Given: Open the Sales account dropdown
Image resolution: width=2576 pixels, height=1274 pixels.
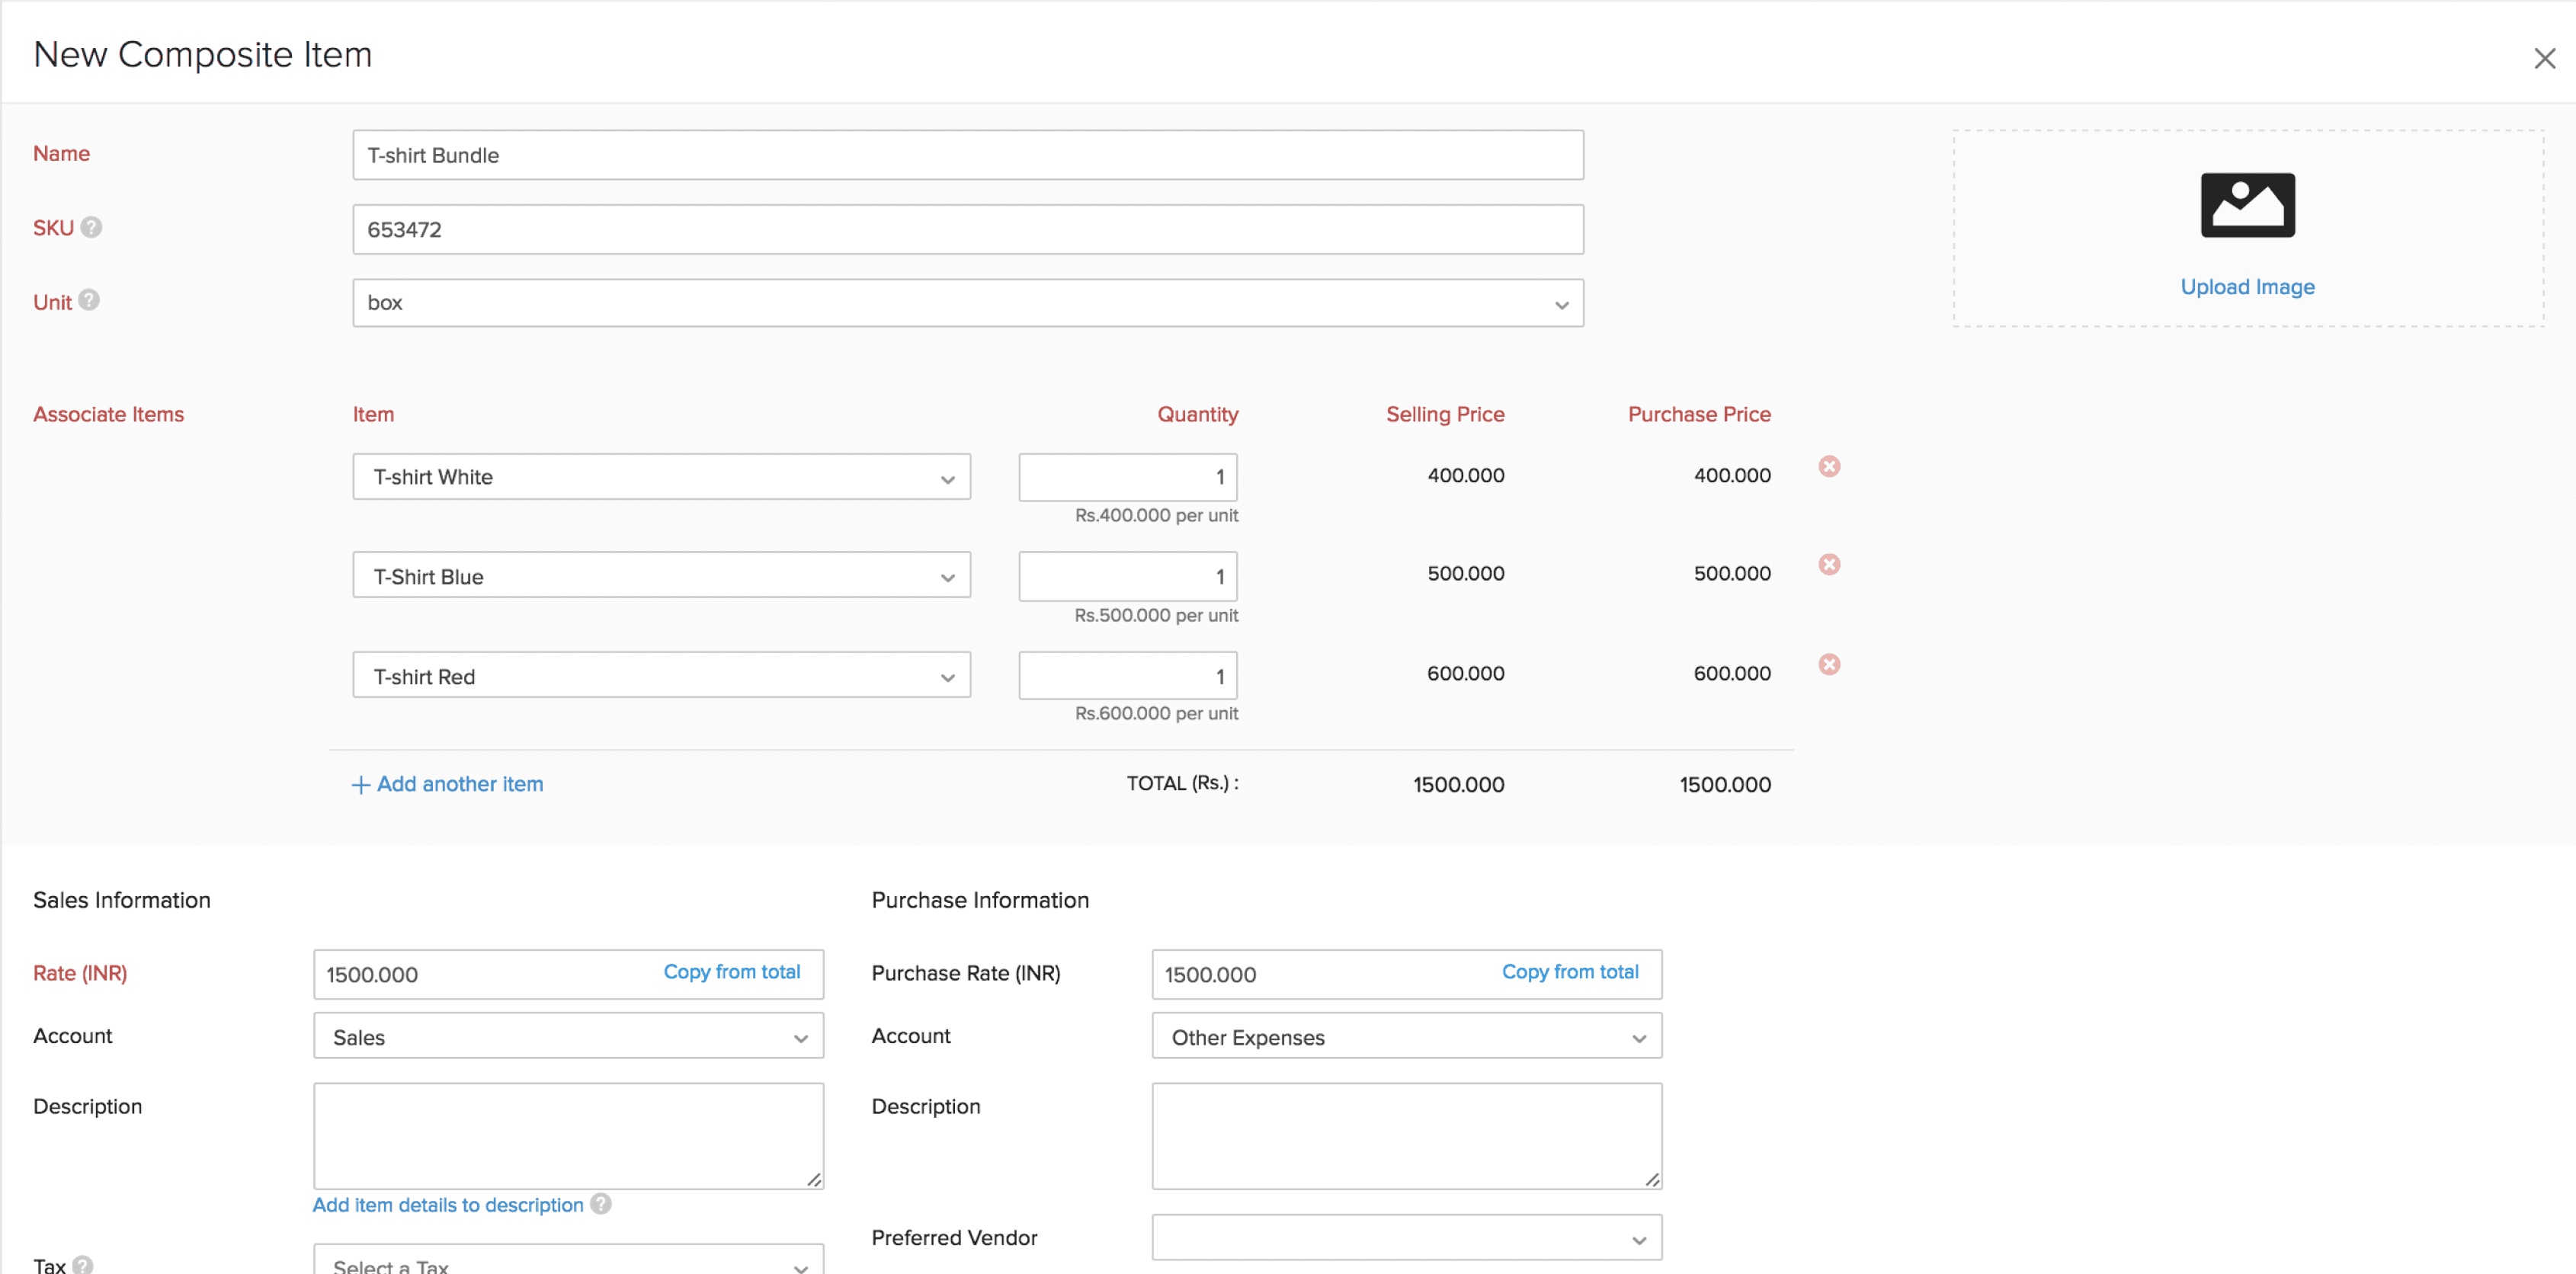Looking at the screenshot, I should tap(568, 1036).
